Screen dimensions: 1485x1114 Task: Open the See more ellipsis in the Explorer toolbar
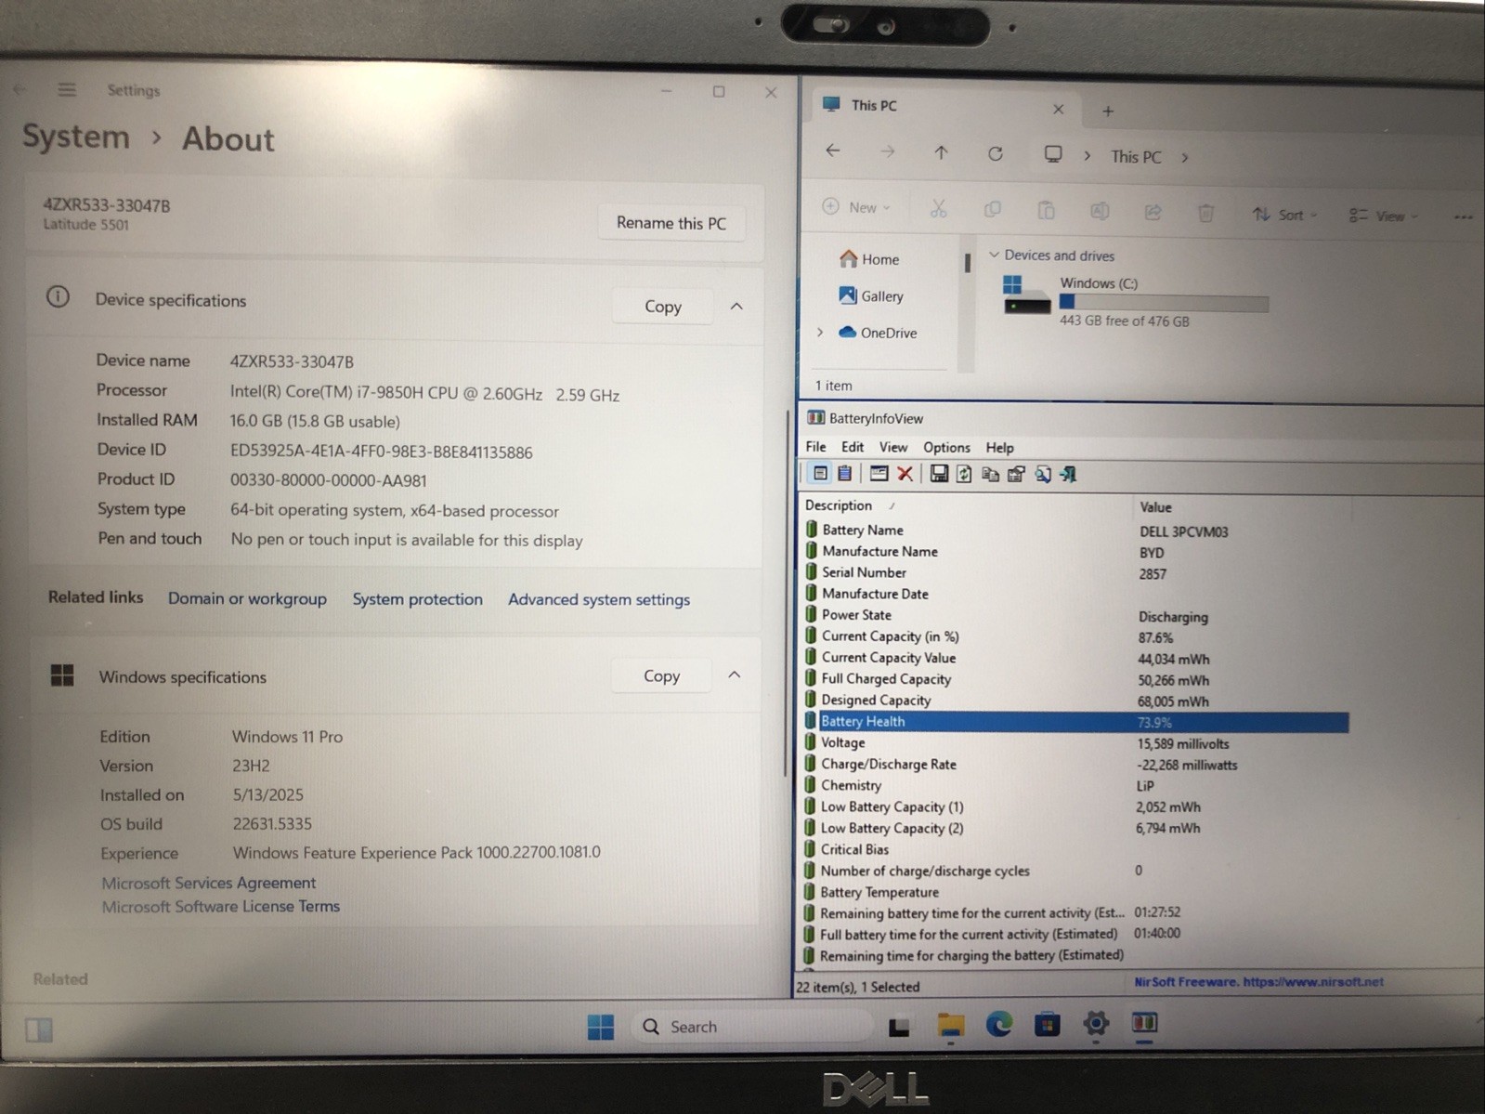pyautogui.click(x=1464, y=216)
